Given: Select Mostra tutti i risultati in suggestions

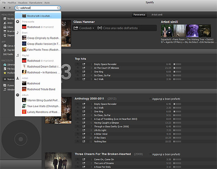Looking at the screenshot, I should pyautogui.click(x=39, y=16).
